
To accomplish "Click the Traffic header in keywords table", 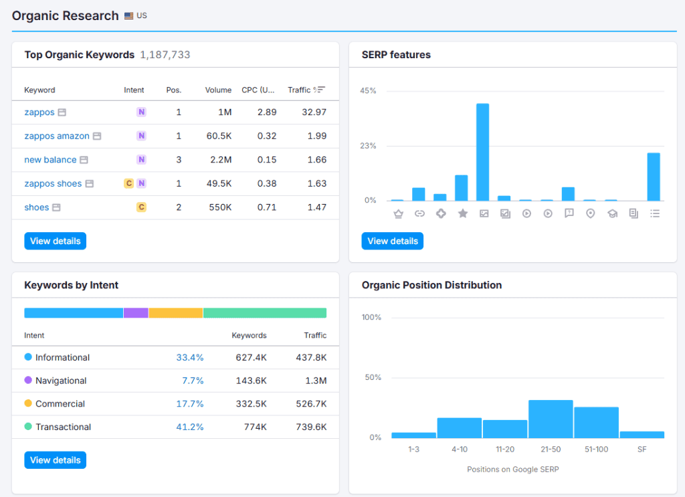I will click(299, 90).
